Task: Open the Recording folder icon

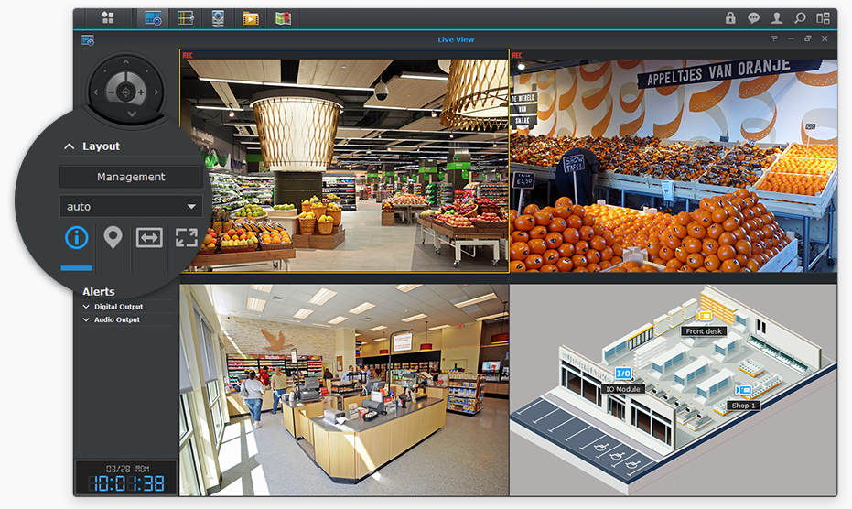Action: tap(250, 17)
